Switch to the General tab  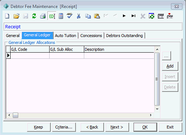(13, 36)
